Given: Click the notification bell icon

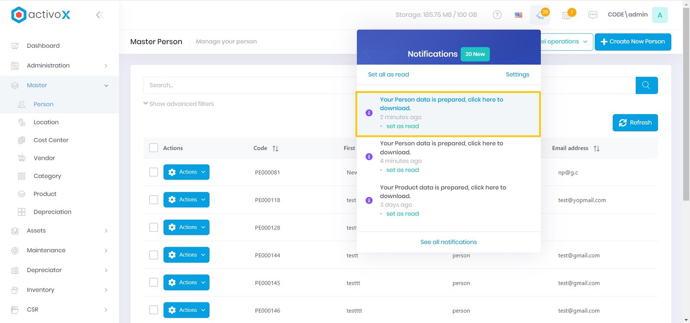Looking at the screenshot, I should click(x=540, y=15).
